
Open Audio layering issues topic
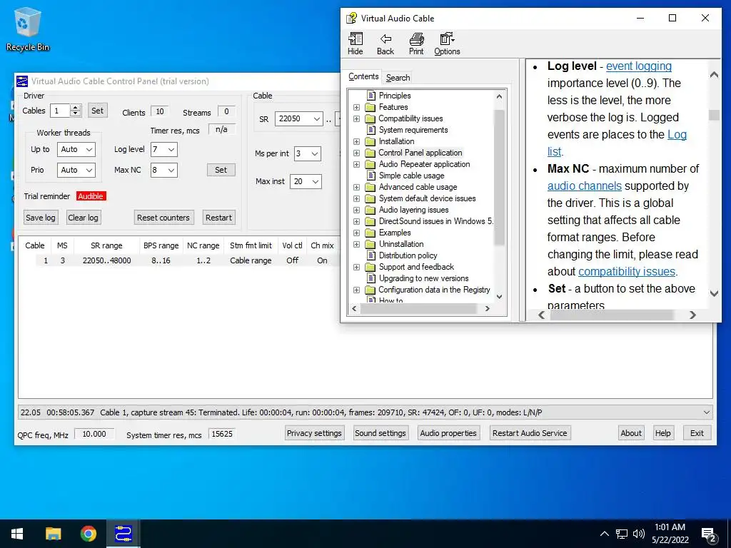pos(413,210)
